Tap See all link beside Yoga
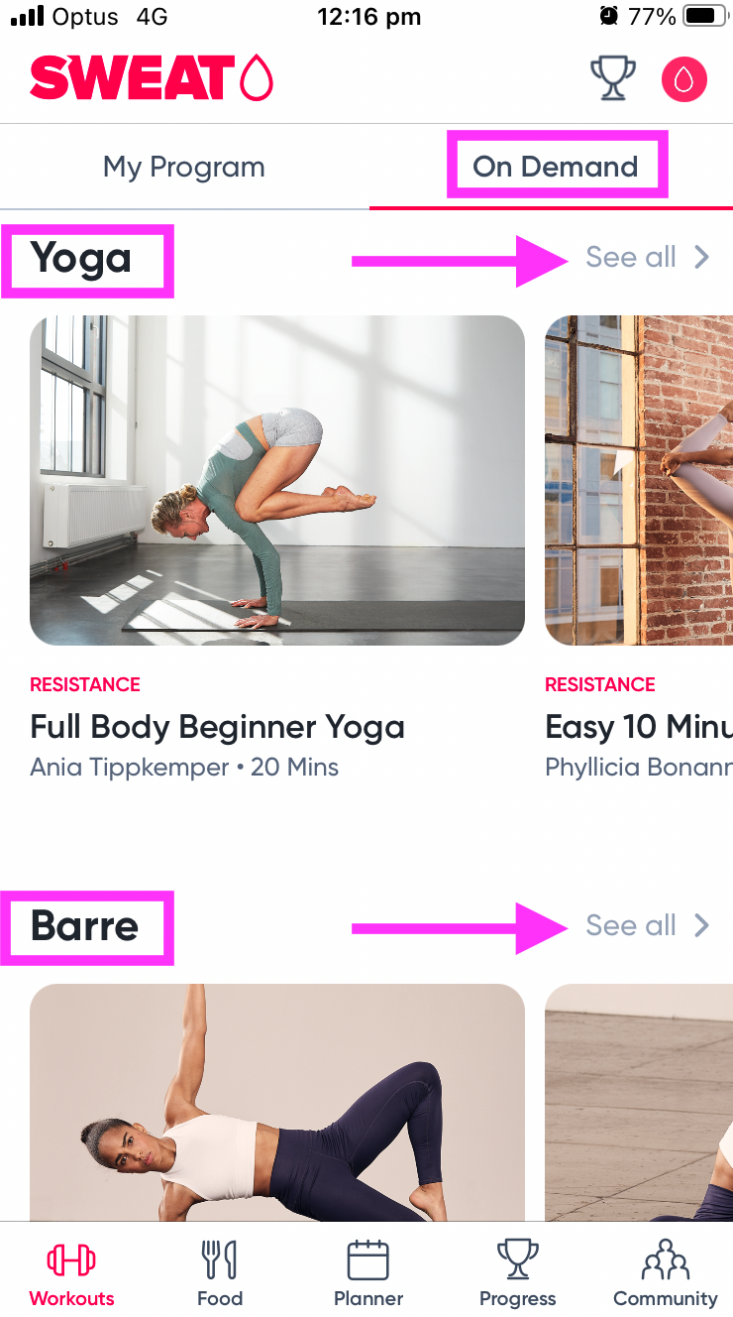Viewport: 733px width, 1317px height. coord(631,258)
